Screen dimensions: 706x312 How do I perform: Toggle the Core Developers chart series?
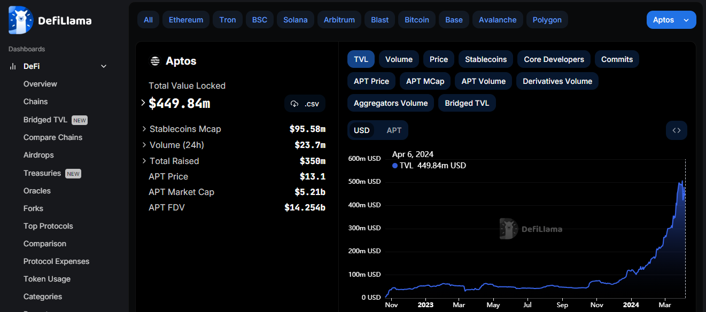tap(554, 59)
